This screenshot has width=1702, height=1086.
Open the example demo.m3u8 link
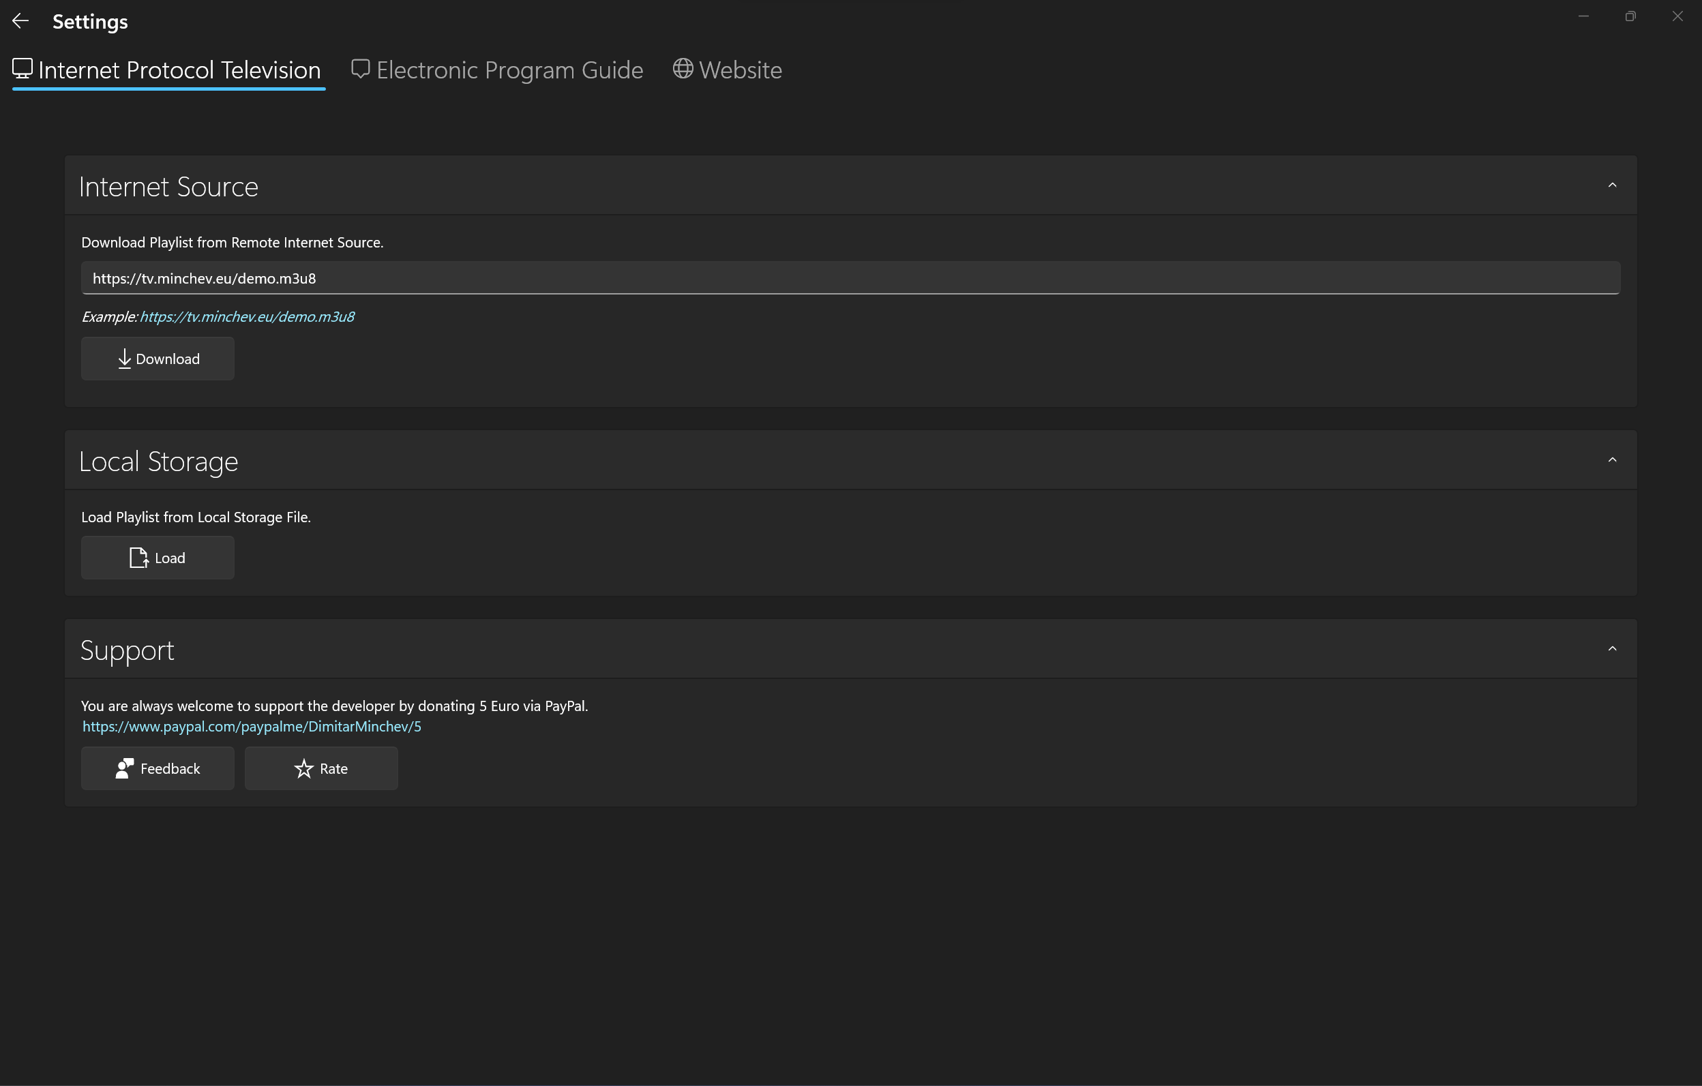coord(246,316)
